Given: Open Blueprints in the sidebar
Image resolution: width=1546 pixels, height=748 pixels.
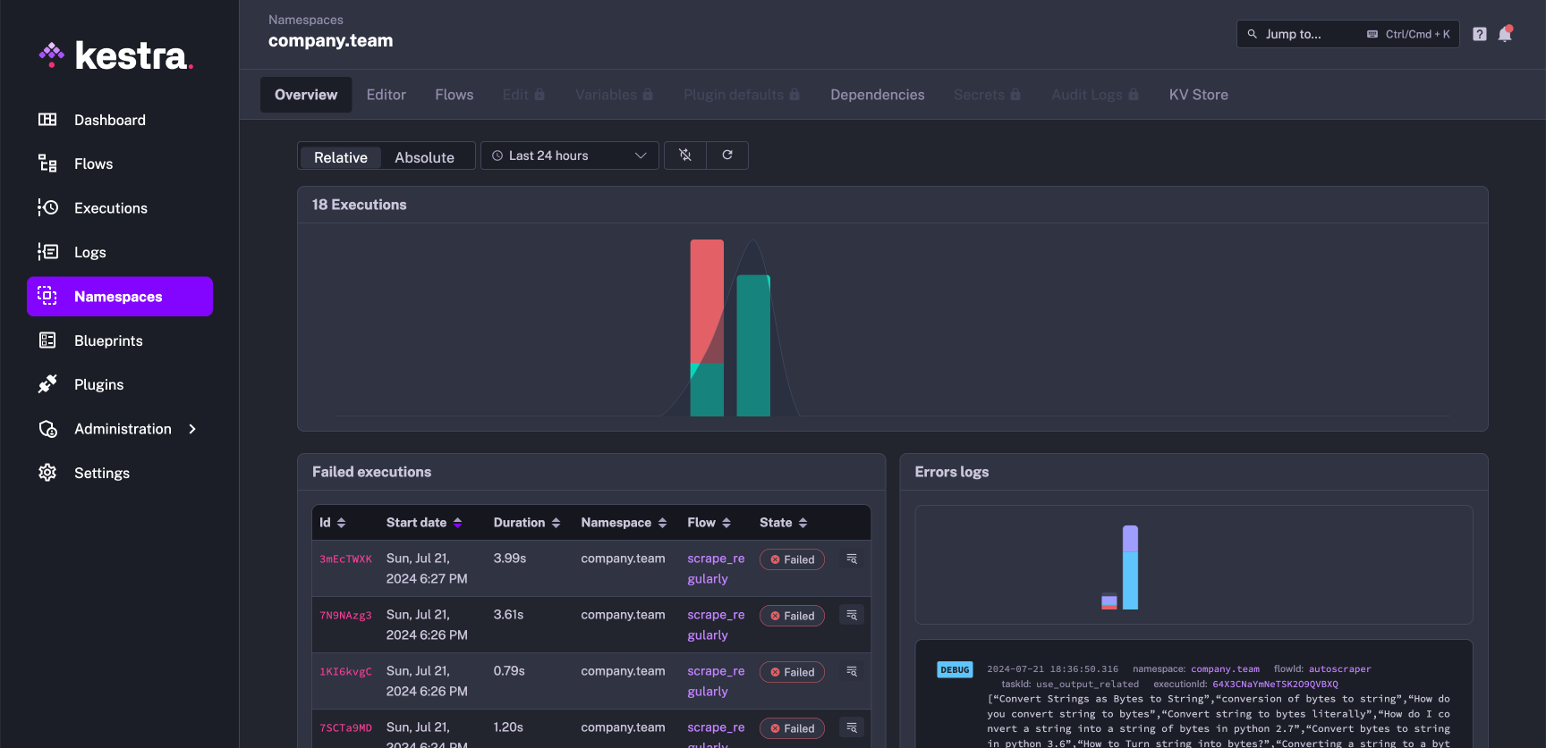Looking at the screenshot, I should [108, 340].
